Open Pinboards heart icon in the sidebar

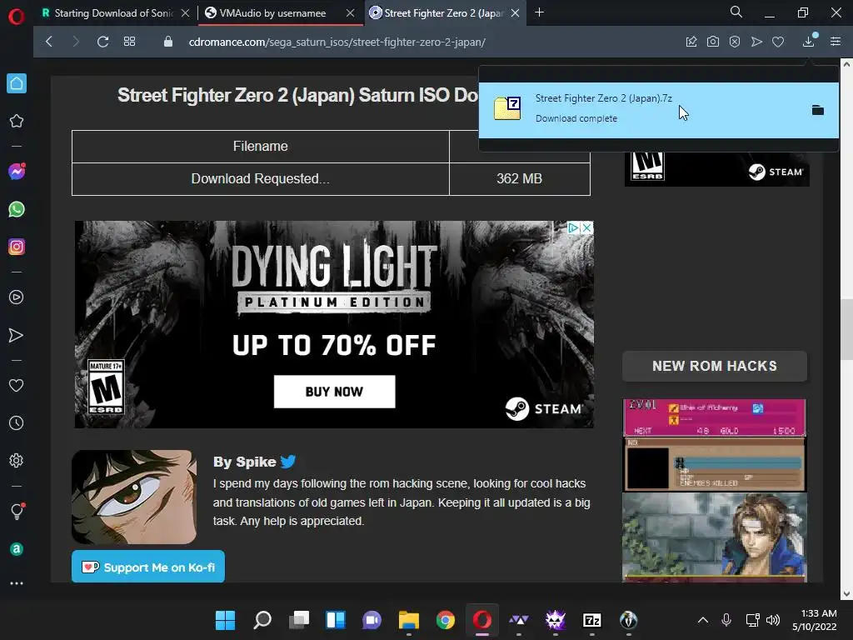click(17, 385)
